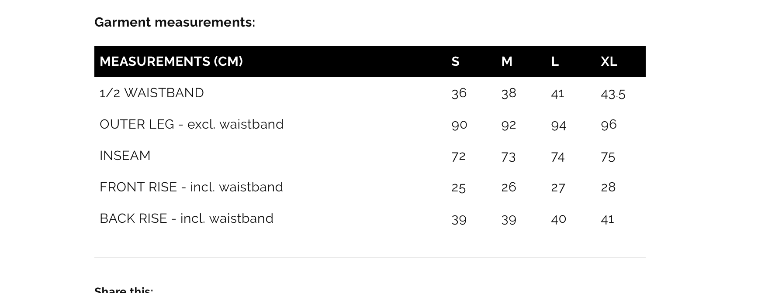Select the OUTER LEG row label

192,124
